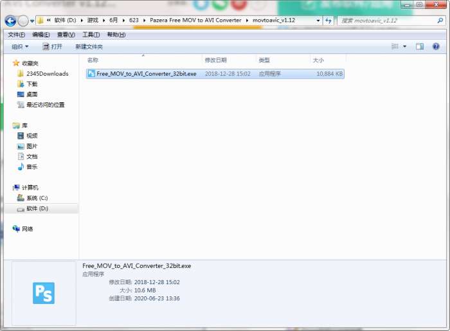The width and height of the screenshot is (450, 331).
Task: Sort by 名称 column header
Action: point(93,60)
